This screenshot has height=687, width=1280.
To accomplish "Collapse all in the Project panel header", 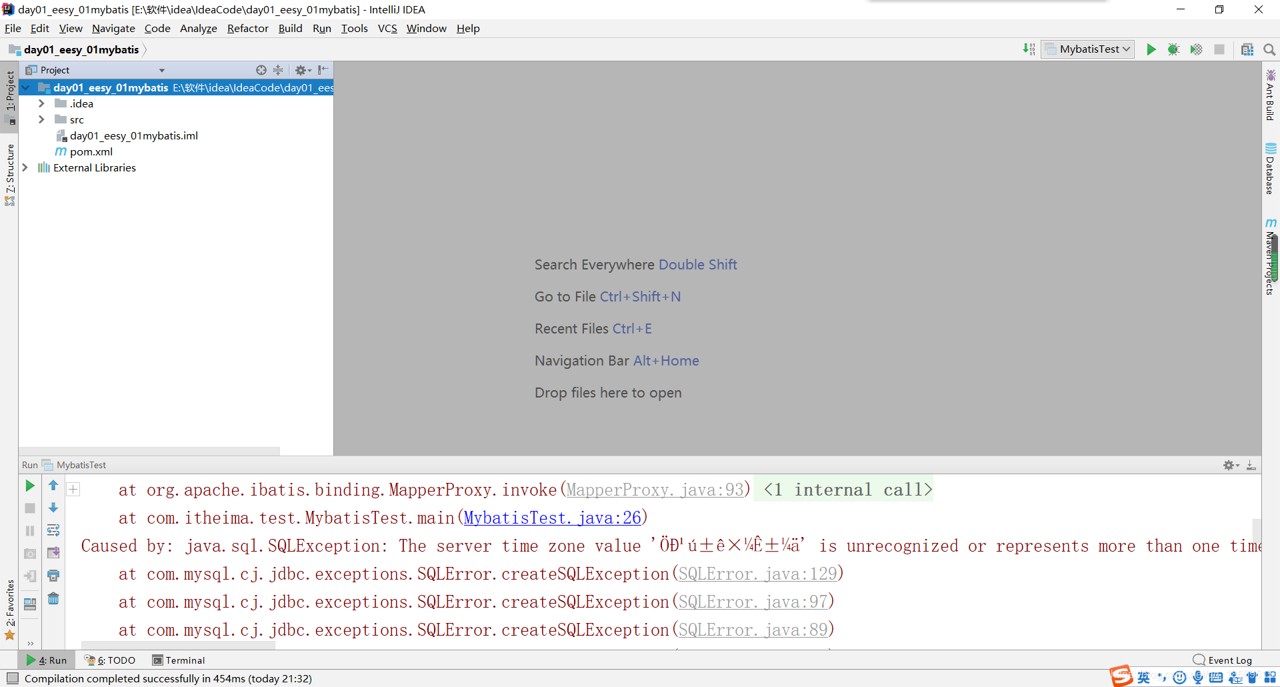I will point(278,70).
